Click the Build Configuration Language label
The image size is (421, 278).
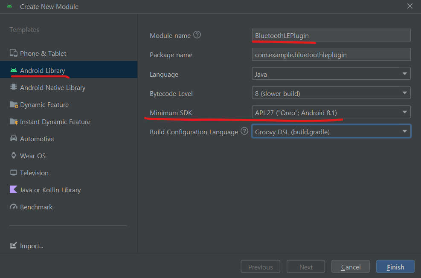coord(194,132)
